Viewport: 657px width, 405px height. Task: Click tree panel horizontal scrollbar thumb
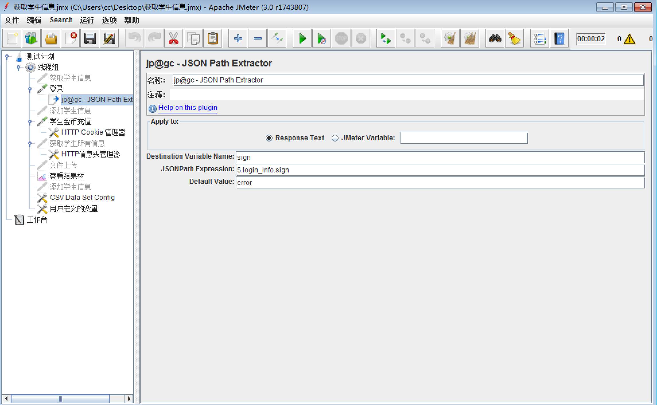point(60,399)
